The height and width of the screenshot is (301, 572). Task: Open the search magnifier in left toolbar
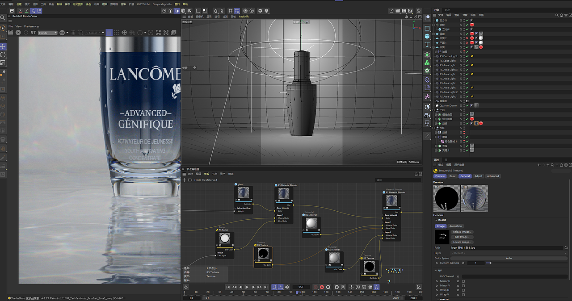coord(3,18)
